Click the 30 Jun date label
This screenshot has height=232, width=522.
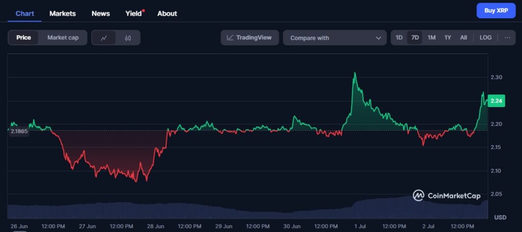coord(292,226)
